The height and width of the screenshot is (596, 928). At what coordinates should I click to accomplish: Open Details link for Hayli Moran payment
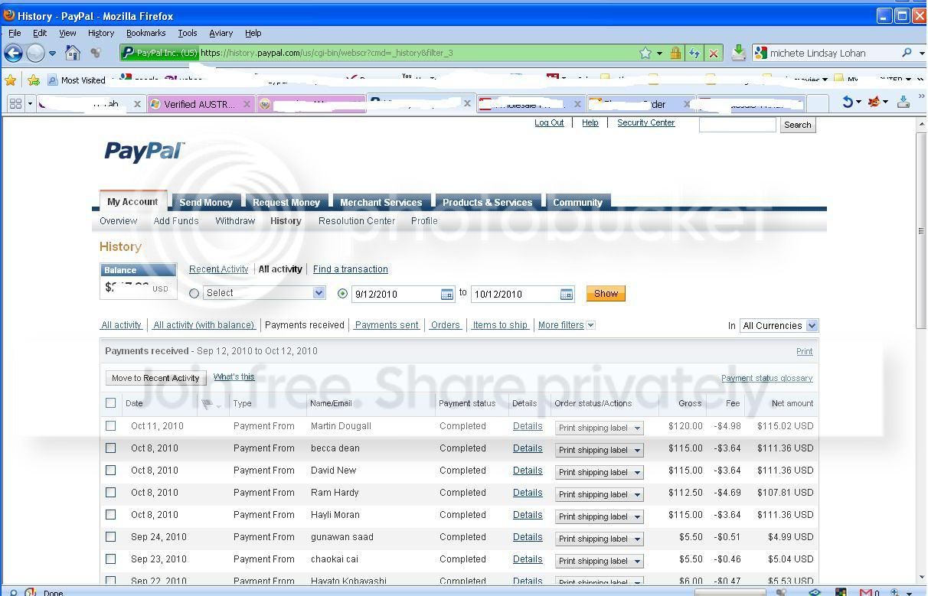(528, 515)
